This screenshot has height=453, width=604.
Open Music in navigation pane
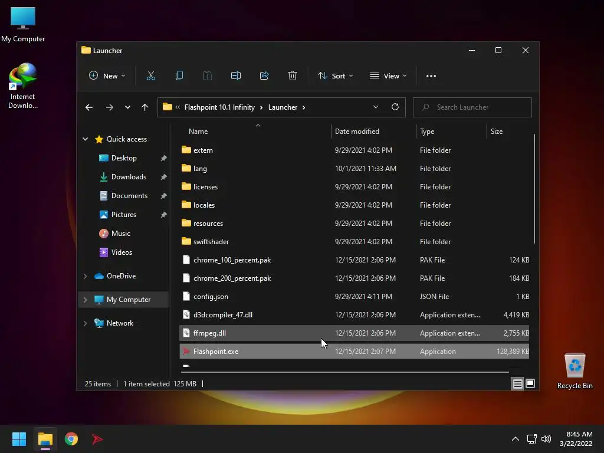tap(120, 234)
